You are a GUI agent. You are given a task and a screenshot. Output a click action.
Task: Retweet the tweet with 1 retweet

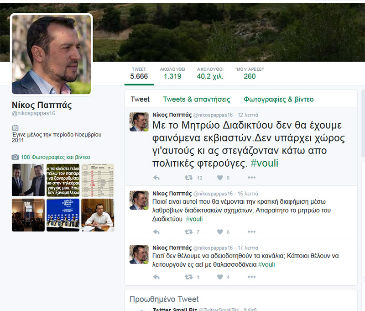coord(188,277)
